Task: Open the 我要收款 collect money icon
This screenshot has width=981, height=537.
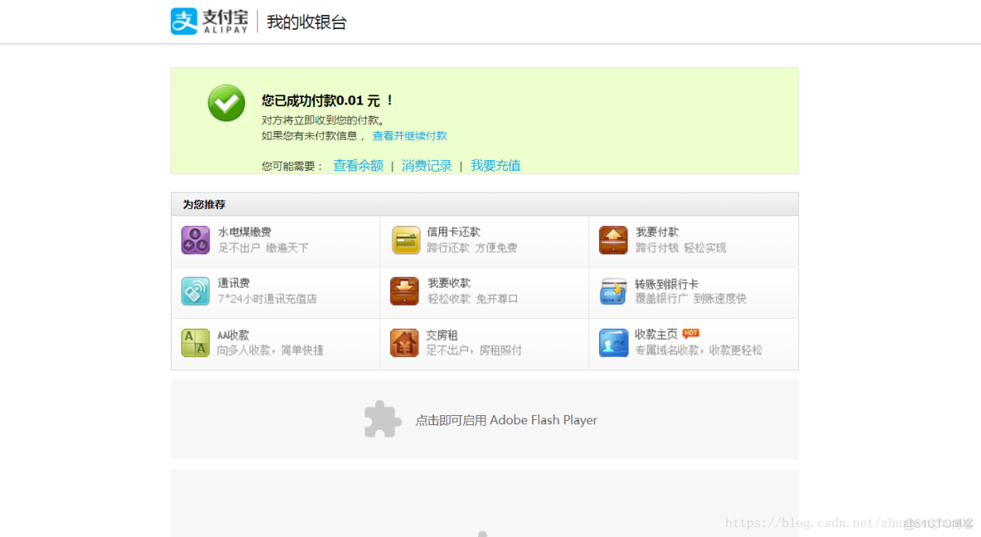Action: tap(404, 292)
